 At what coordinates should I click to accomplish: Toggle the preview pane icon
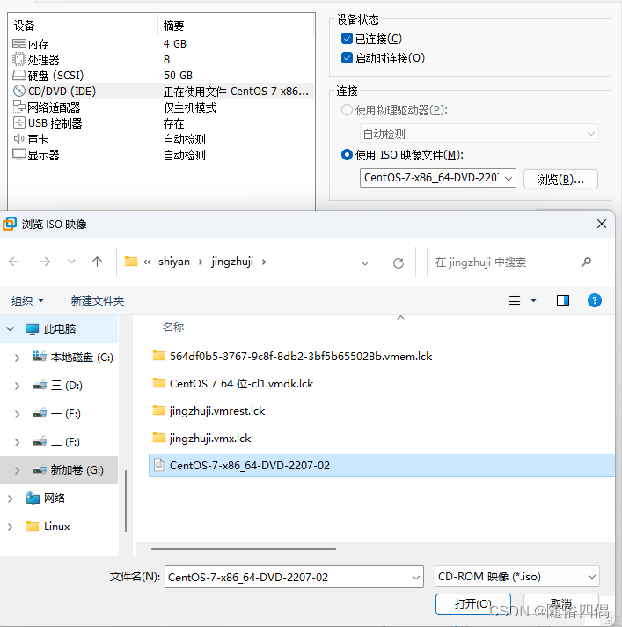(x=563, y=300)
